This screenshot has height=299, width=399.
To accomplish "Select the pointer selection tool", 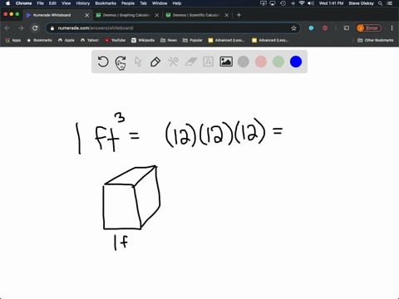I will click(138, 61).
